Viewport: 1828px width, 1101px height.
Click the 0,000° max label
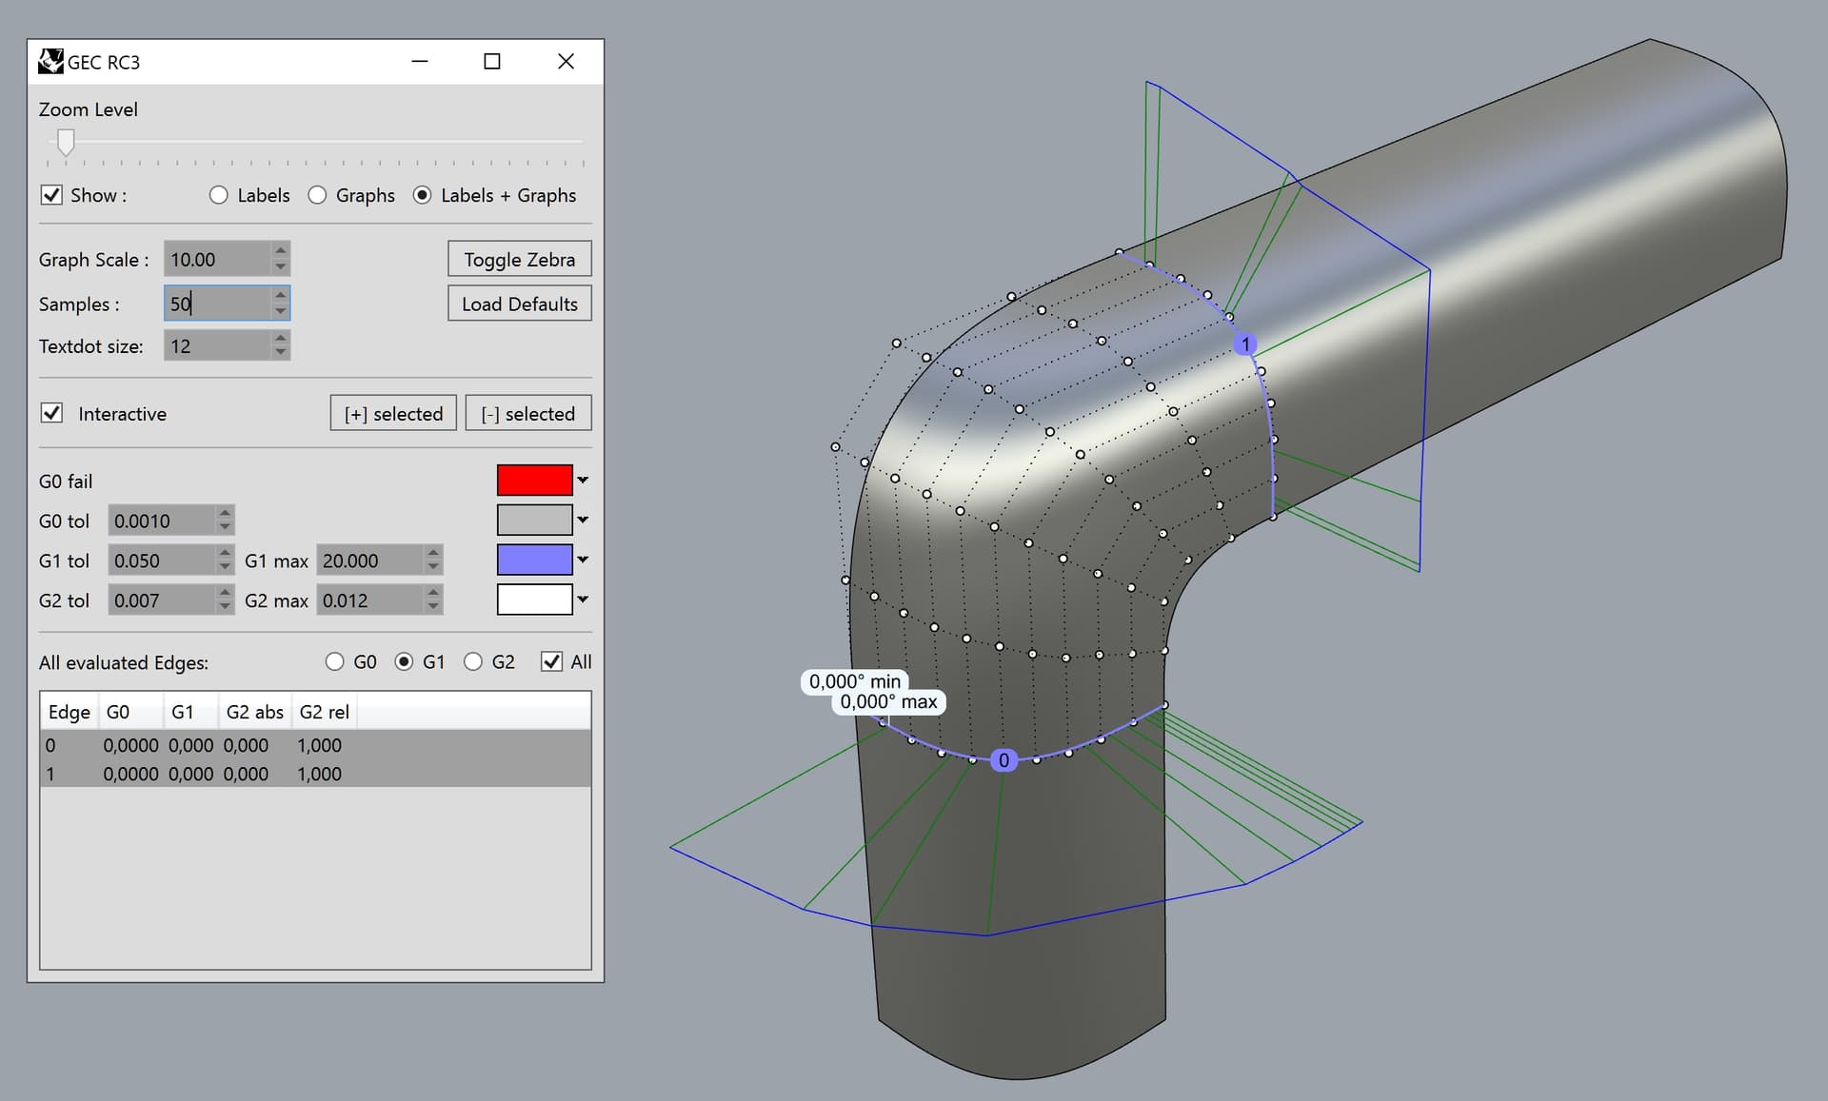coord(888,702)
